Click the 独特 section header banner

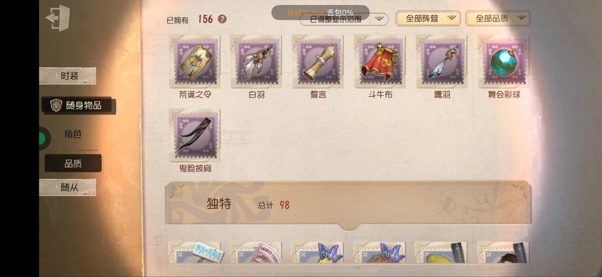coord(348,204)
